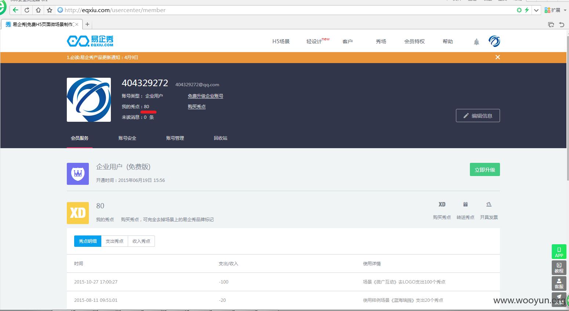Screen dimensions: 569x311
Task: Click 时间 column header
Action: tap(79, 264)
